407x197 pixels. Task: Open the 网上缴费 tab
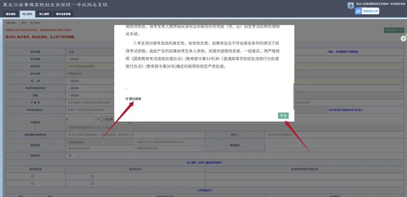click(x=44, y=14)
